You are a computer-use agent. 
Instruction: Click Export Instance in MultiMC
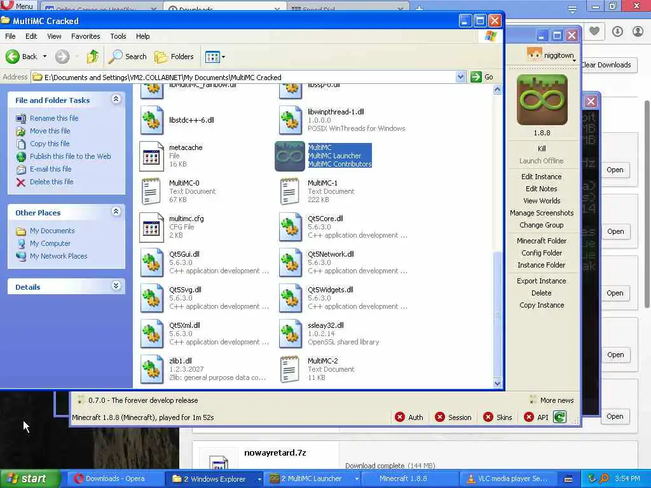pyautogui.click(x=542, y=281)
